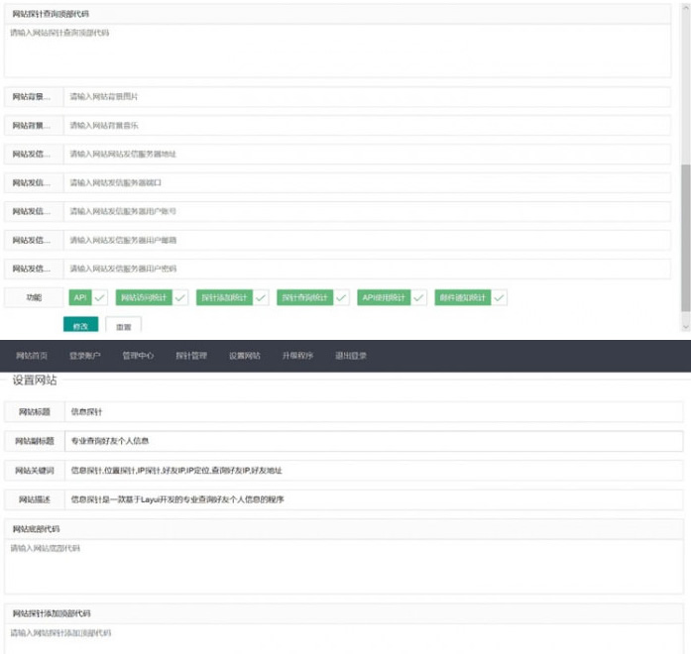Focus the 网站底部代码 textarea

coord(344,567)
